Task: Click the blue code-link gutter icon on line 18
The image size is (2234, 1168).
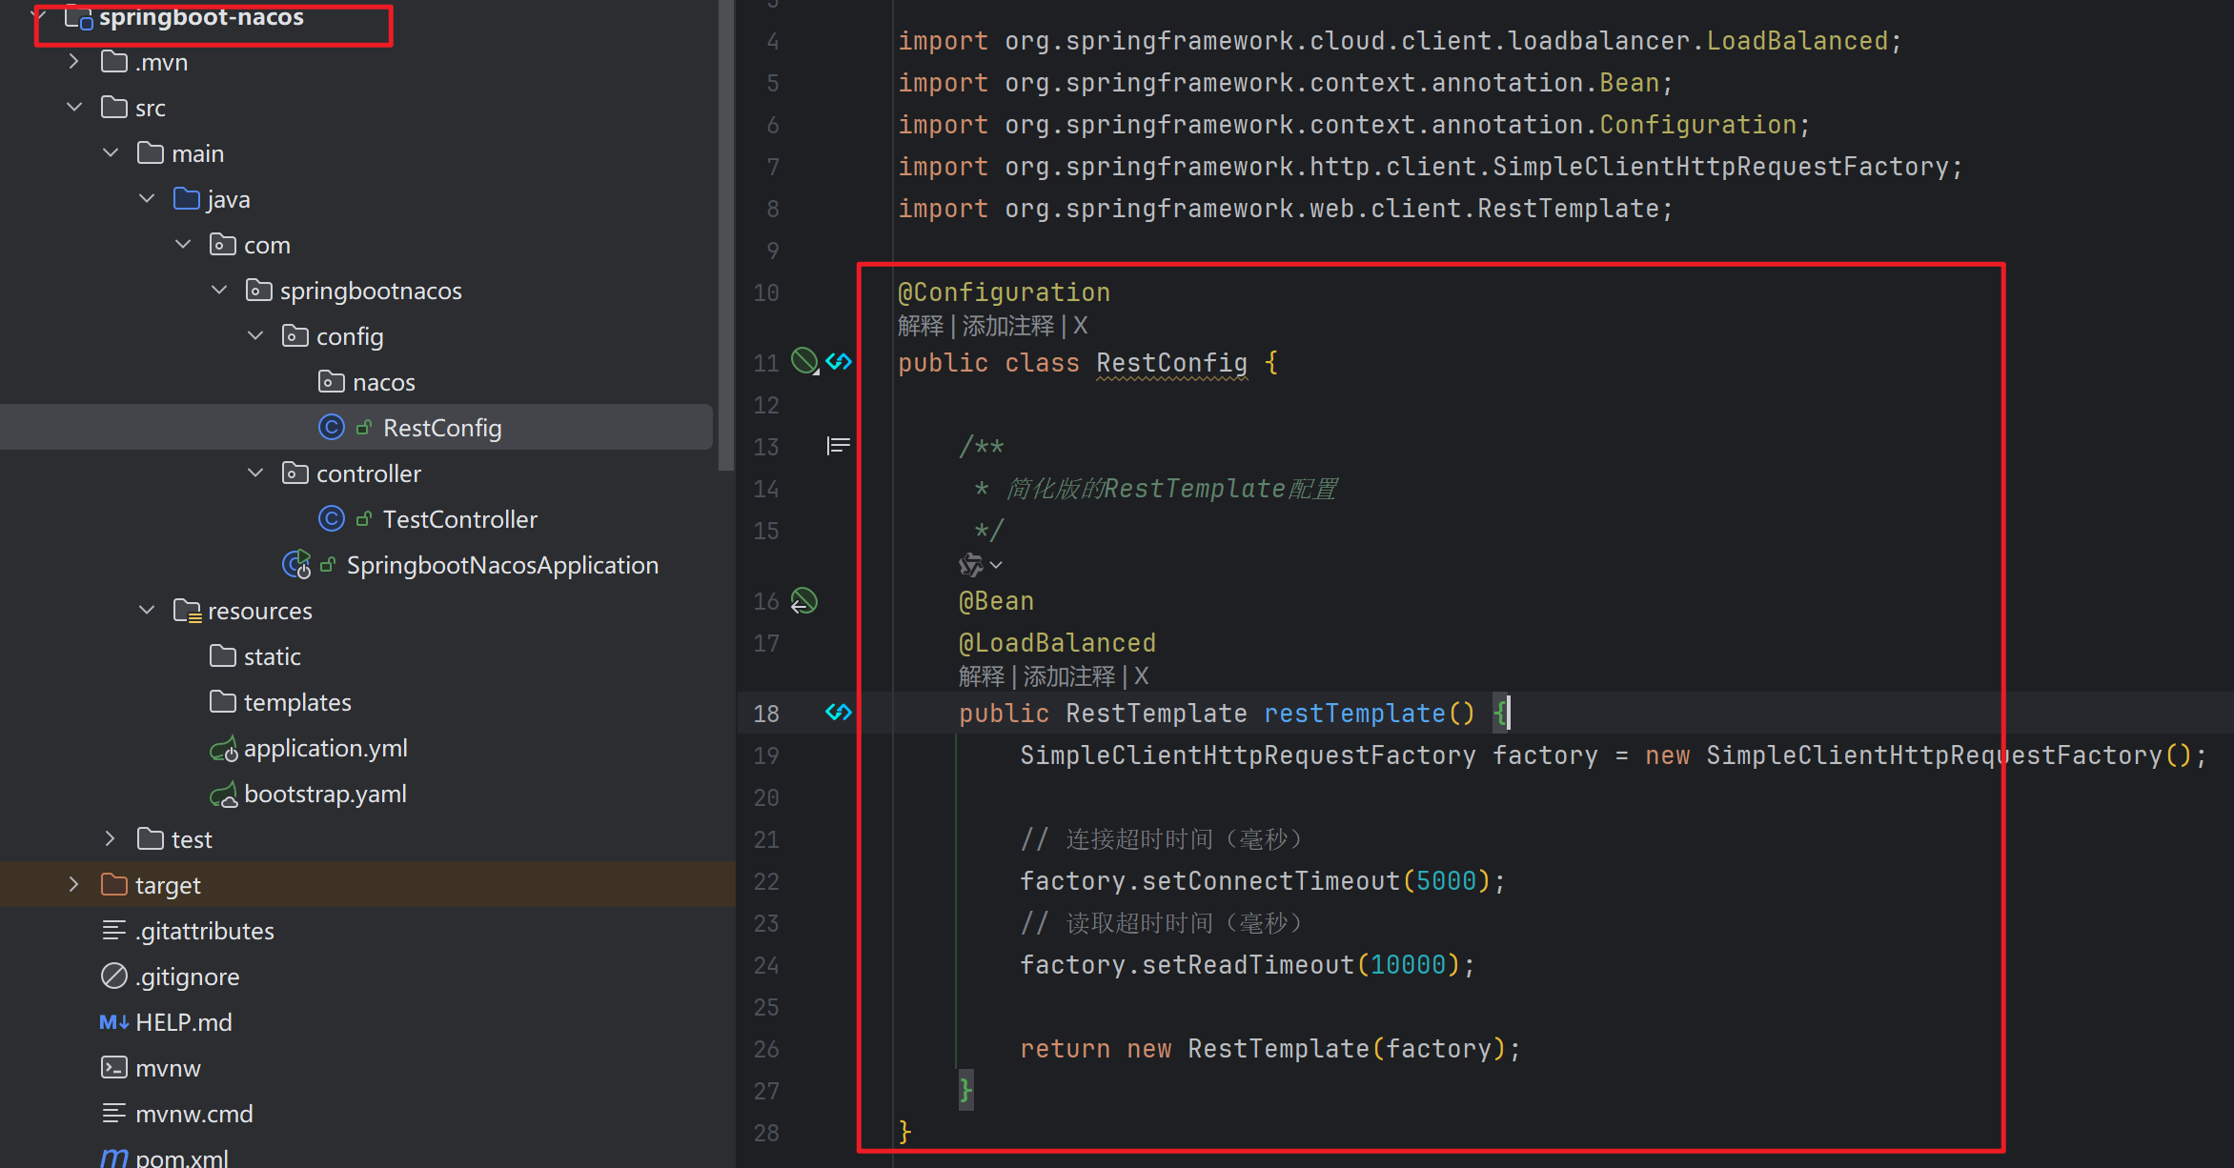Action: pyautogui.click(x=839, y=712)
